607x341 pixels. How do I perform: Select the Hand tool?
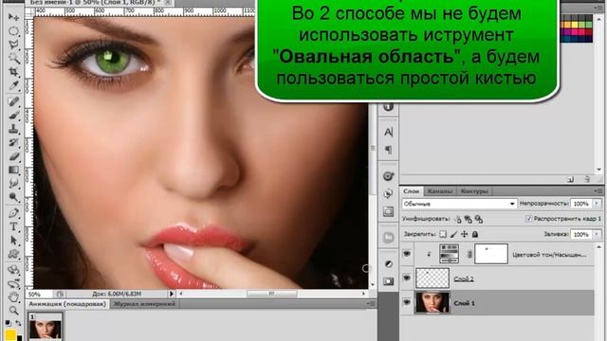point(14,296)
